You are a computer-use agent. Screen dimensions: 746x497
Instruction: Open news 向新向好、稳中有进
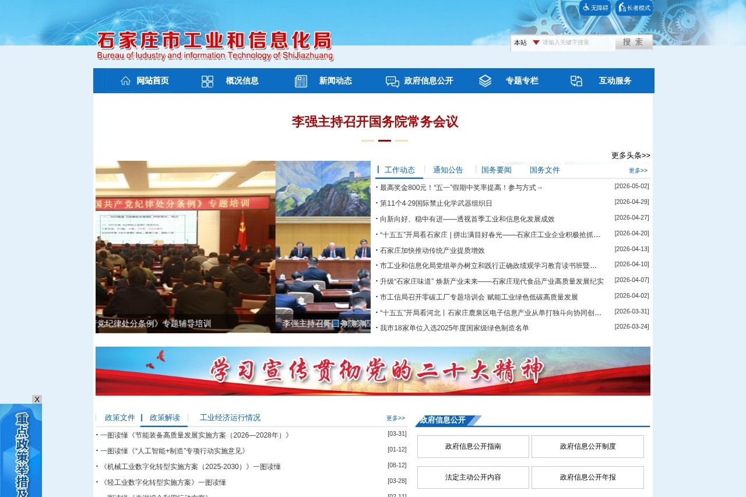click(467, 219)
